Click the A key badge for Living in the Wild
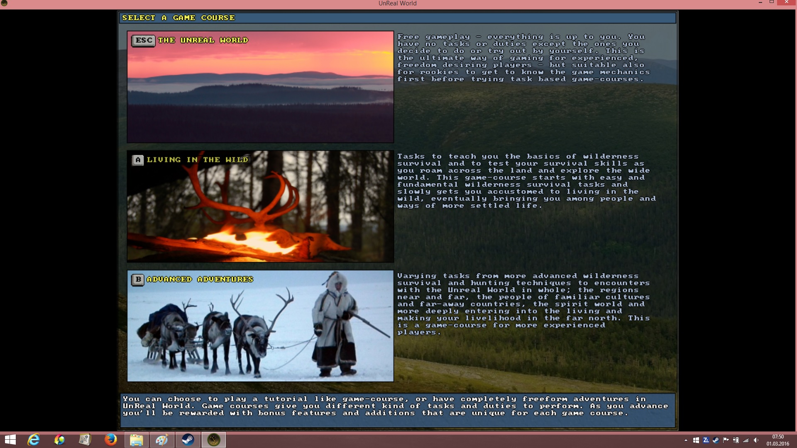 pyautogui.click(x=138, y=160)
